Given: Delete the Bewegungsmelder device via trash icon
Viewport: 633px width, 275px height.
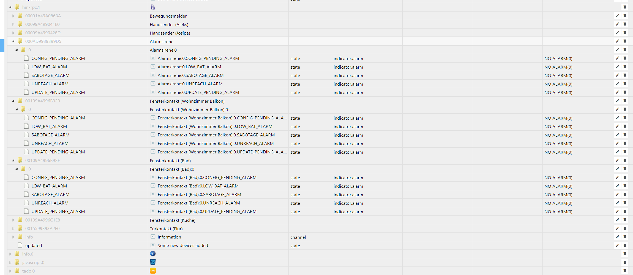Looking at the screenshot, I should pyautogui.click(x=625, y=16).
